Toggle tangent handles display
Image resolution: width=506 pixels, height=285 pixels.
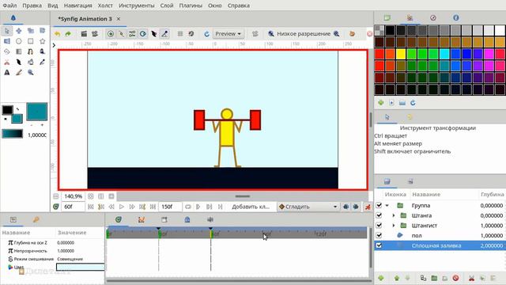[x=132, y=33]
